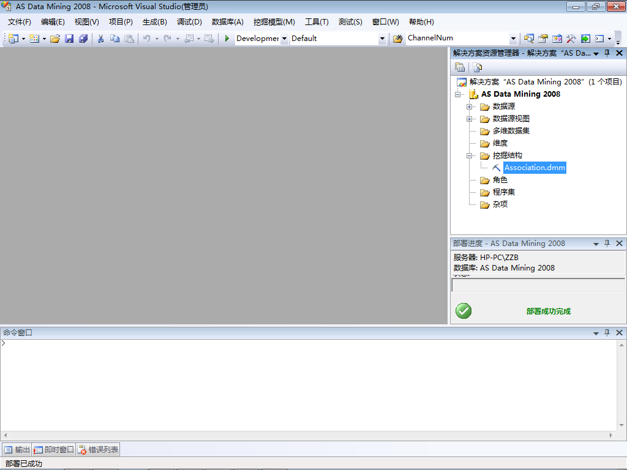627x470 pixels.
Task: Open the New Project dropdown arrow
Action: click(23, 39)
